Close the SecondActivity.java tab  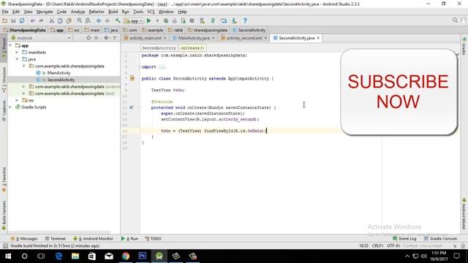[318, 38]
